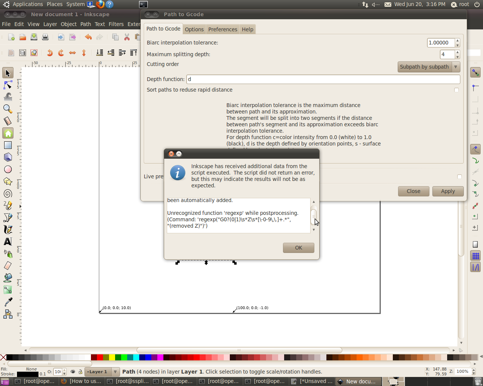Increase Maximum splitting depth value

(x=457, y=52)
